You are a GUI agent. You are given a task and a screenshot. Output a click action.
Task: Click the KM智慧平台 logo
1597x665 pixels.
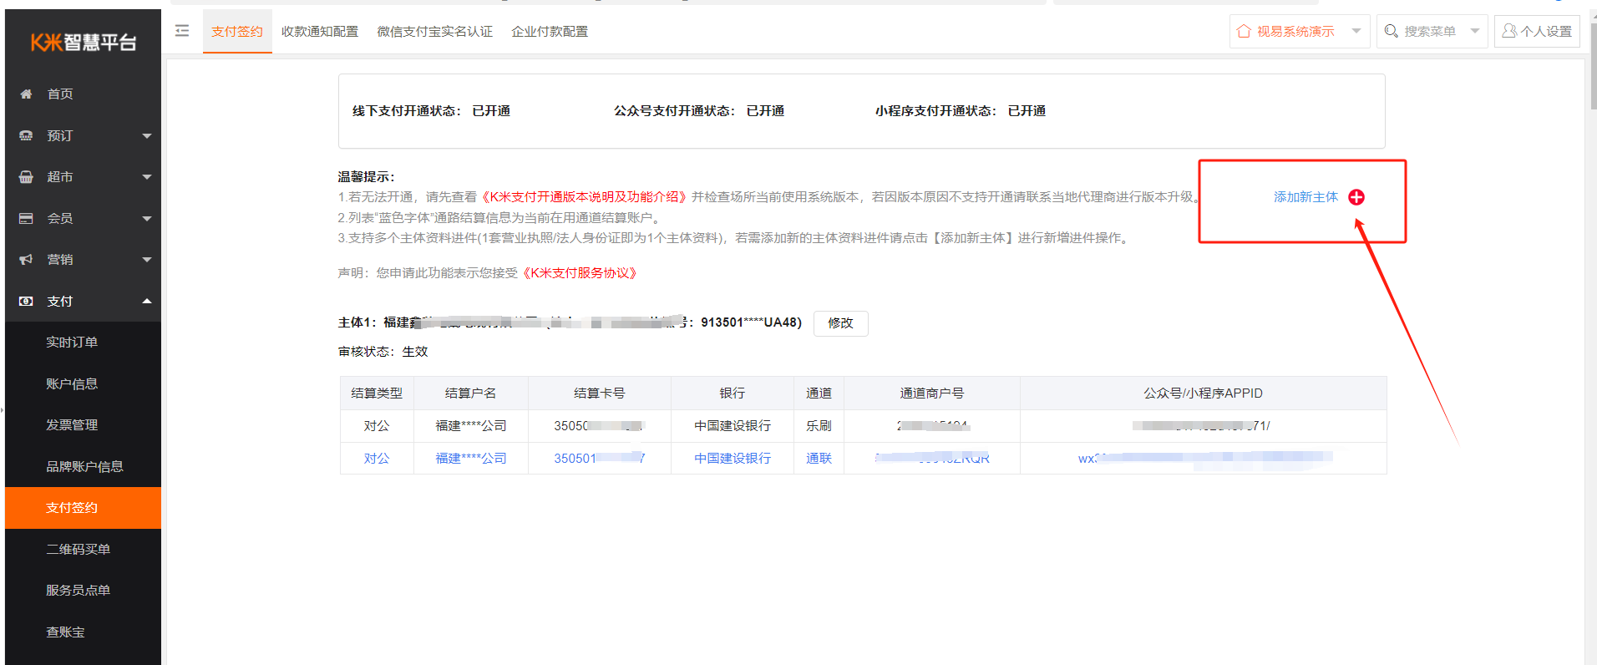(84, 43)
